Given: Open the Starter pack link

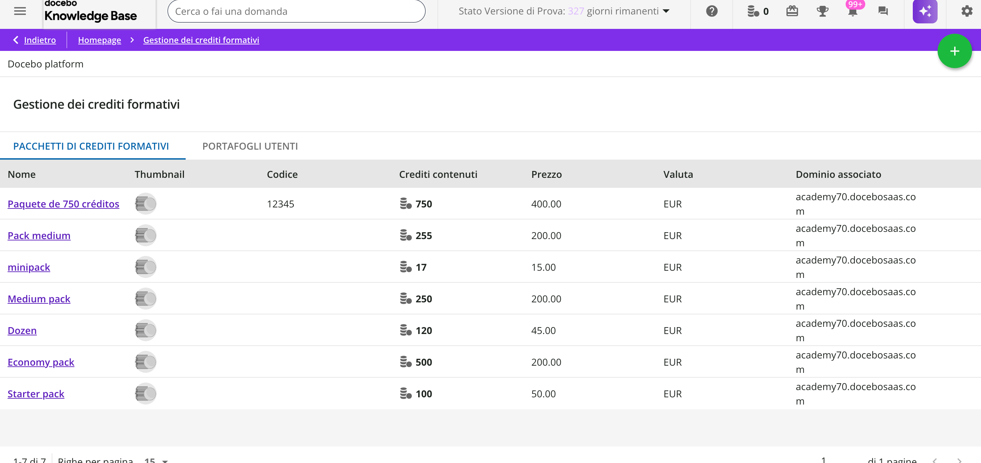Looking at the screenshot, I should [36, 394].
